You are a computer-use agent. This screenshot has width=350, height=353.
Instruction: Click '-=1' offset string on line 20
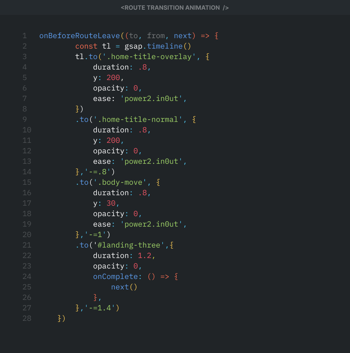(95, 235)
